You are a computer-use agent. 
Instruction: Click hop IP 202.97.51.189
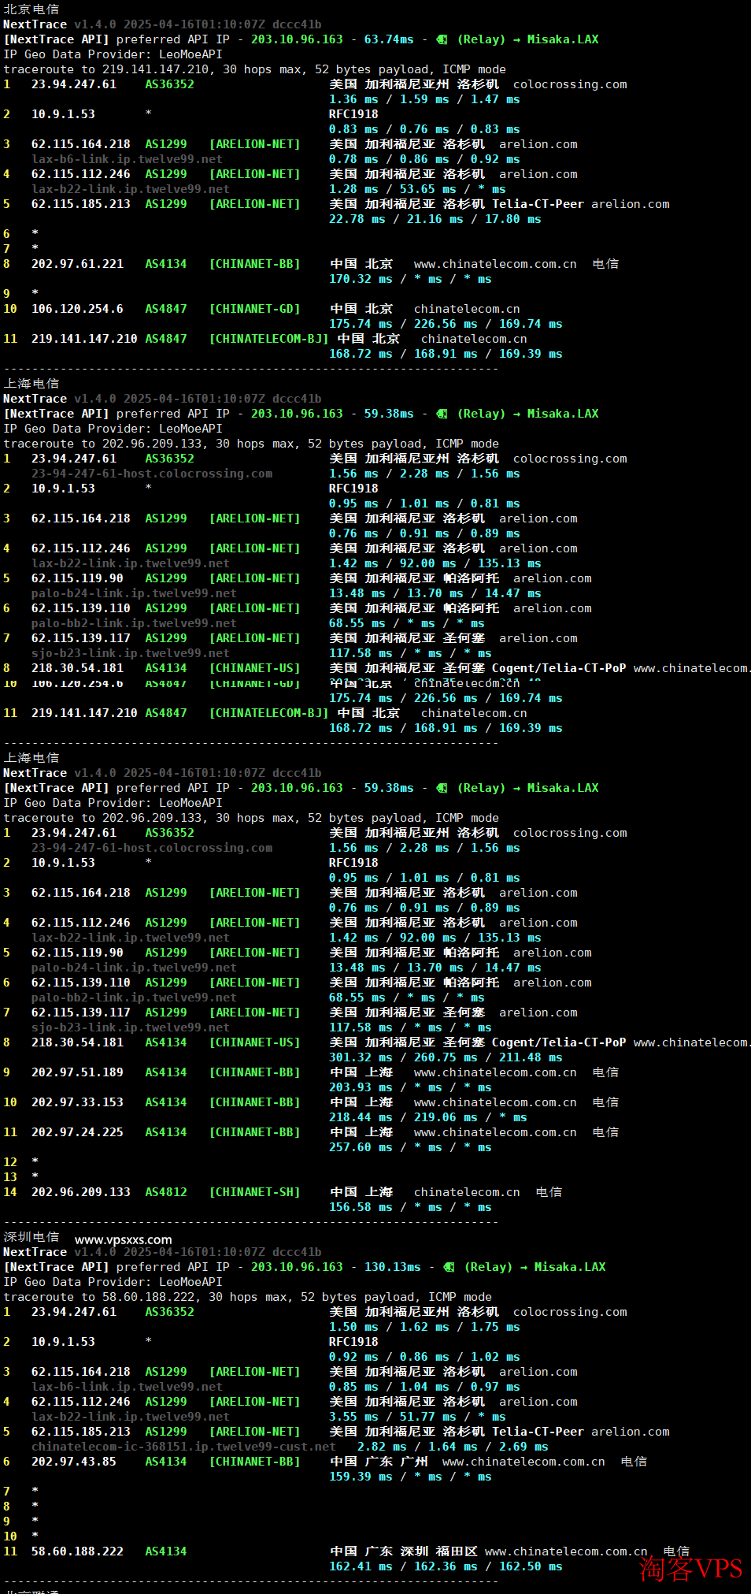(x=77, y=1072)
